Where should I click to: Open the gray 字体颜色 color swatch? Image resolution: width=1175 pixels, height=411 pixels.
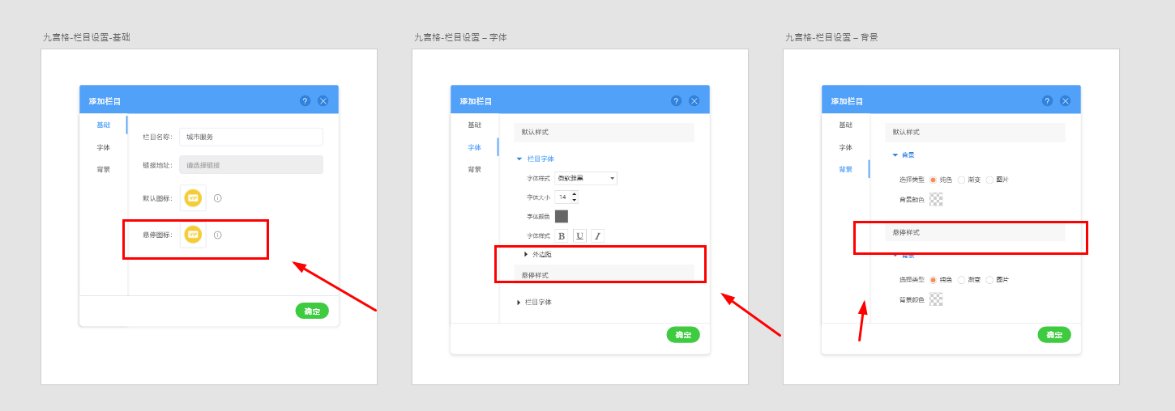(x=562, y=216)
